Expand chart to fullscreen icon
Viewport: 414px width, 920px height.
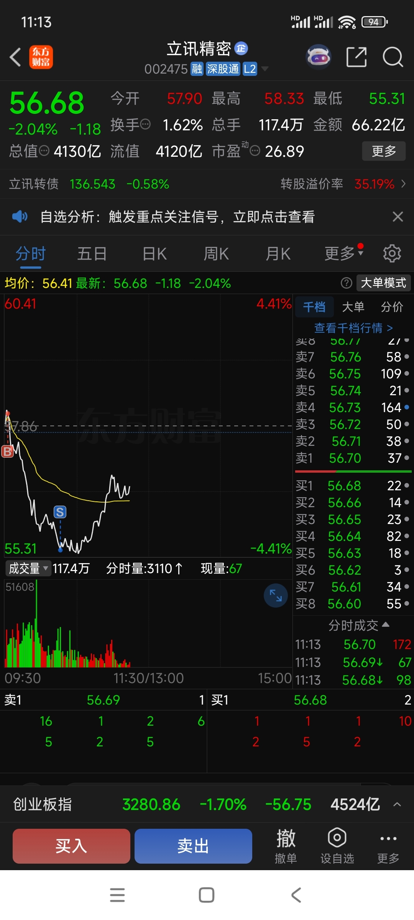276,595
